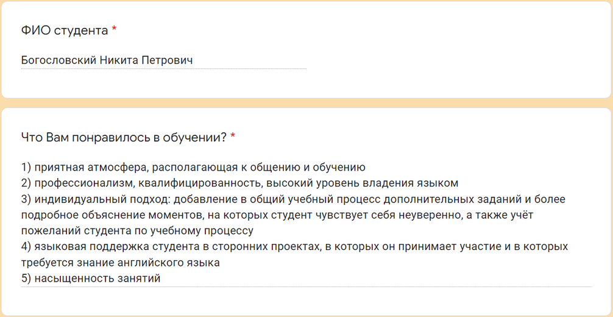Click the line 'требуется знание английского языка'

[x=121, y=263]
